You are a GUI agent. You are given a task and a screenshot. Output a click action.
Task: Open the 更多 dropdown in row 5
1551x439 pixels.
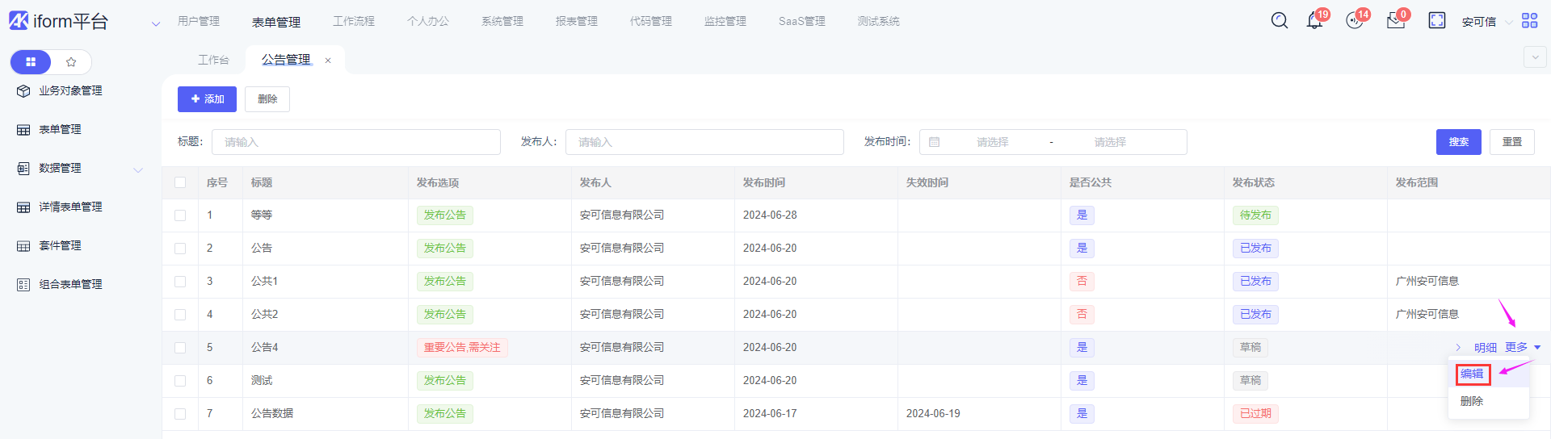1522,347
